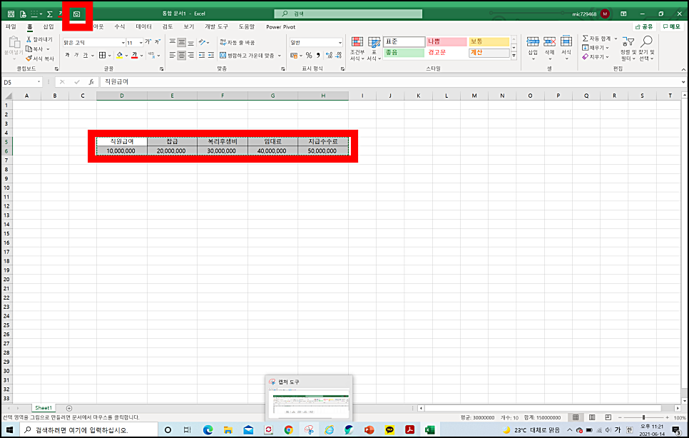The width and height of the screenshot is (689, 438).
Task: Toggle bottom vertical alignment
Action: coord(190,43)
